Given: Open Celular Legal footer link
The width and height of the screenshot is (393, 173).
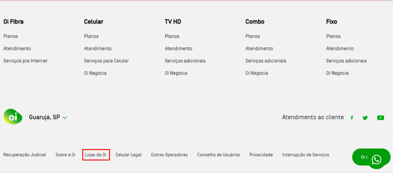Looking at the screenshot, I should pyautogui.click(x=129, y=155).
